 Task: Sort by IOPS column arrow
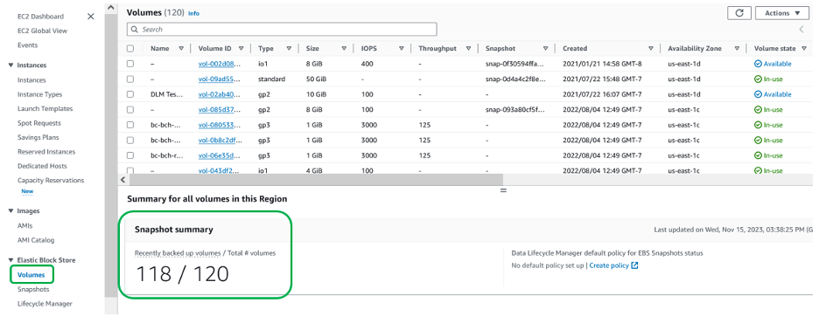(x=401, y=49)
